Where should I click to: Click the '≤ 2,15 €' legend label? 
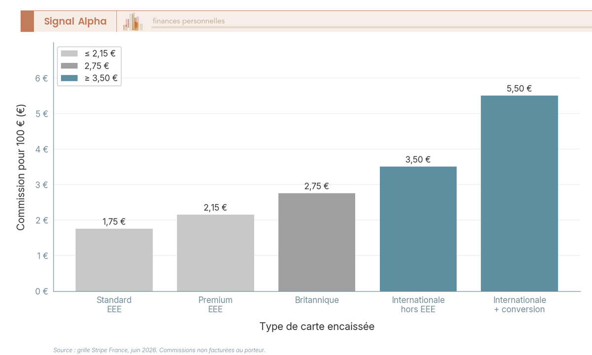coord(101,54)
